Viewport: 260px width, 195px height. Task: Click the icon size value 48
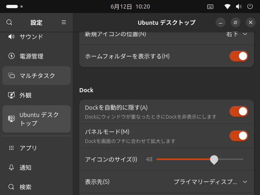pos(149,159)
